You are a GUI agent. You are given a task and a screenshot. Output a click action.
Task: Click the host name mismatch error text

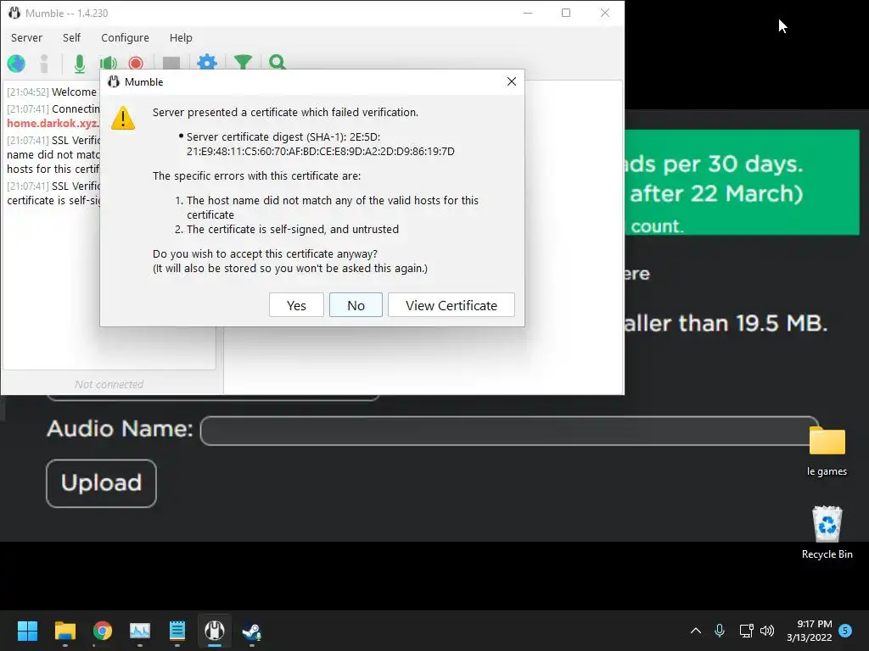[332, 208]
